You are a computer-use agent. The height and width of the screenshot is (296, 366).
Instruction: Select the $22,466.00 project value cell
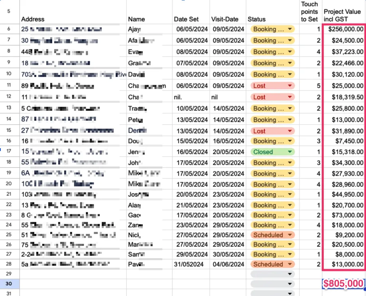(344, 63)
